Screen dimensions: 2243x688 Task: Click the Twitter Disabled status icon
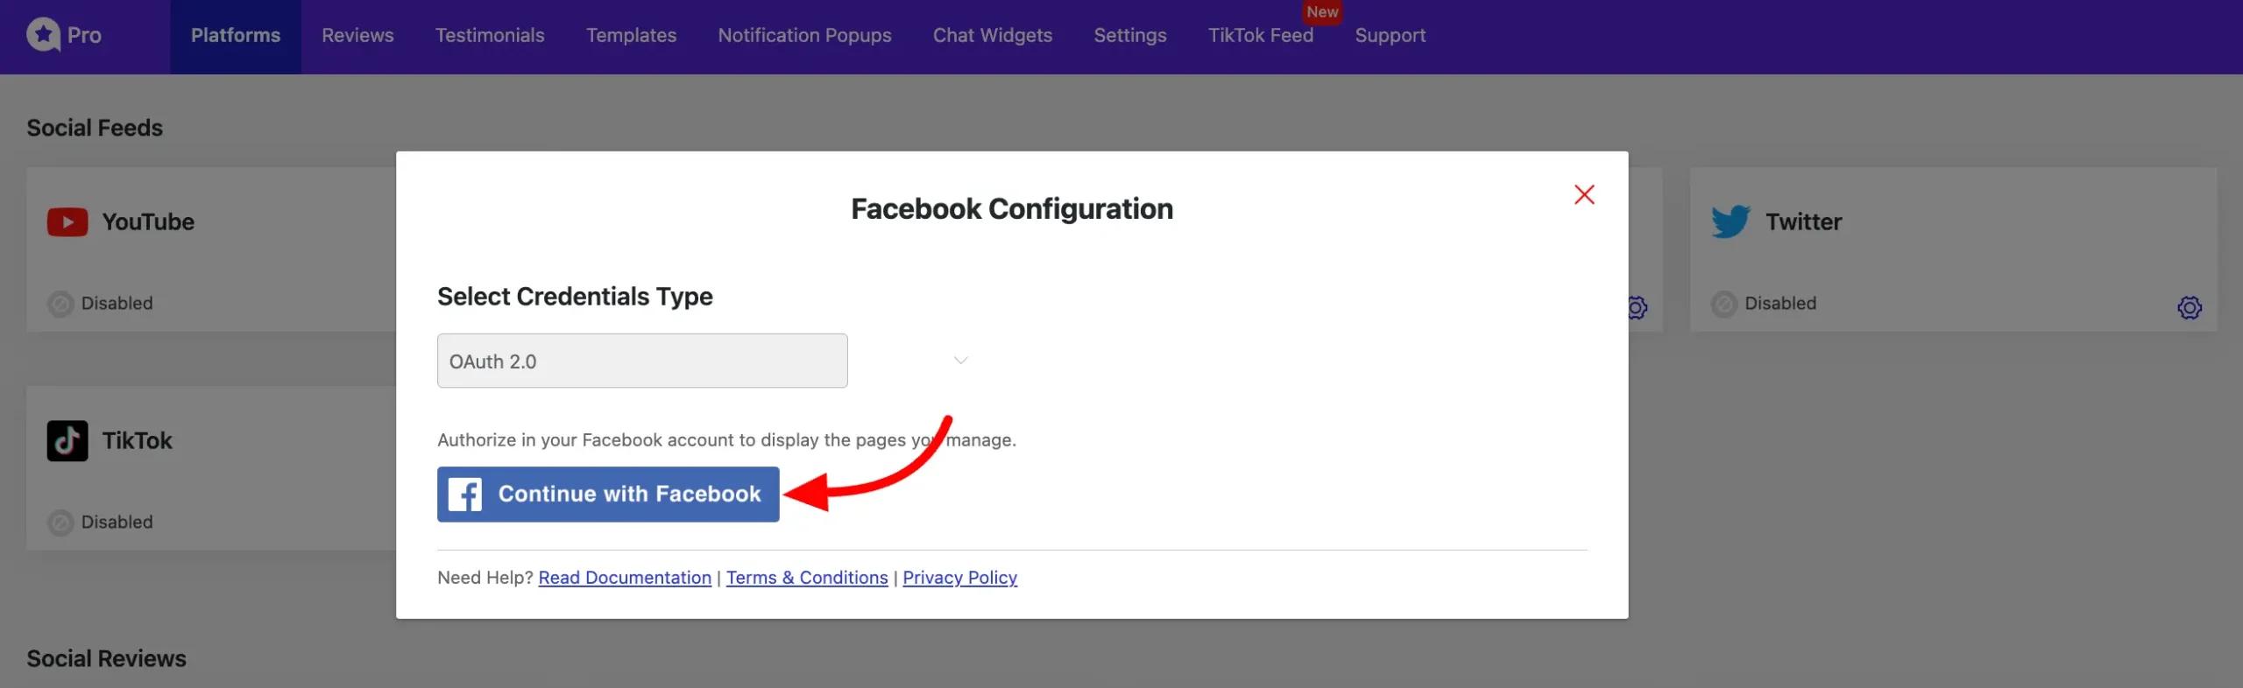point(1724,304)
